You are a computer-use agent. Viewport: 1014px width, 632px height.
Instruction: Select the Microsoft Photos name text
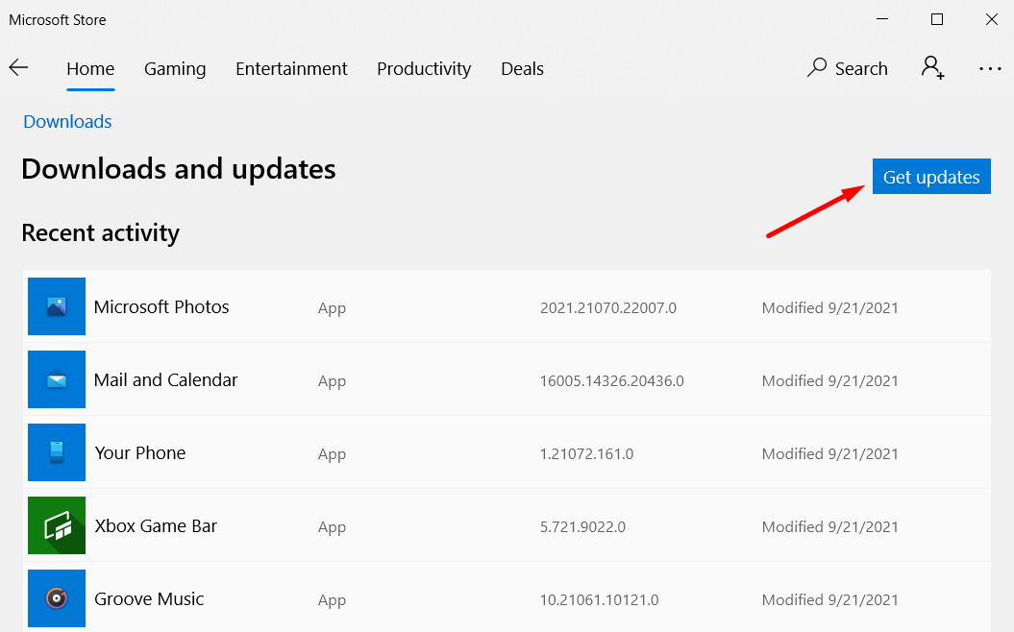[x=161, y=307]
